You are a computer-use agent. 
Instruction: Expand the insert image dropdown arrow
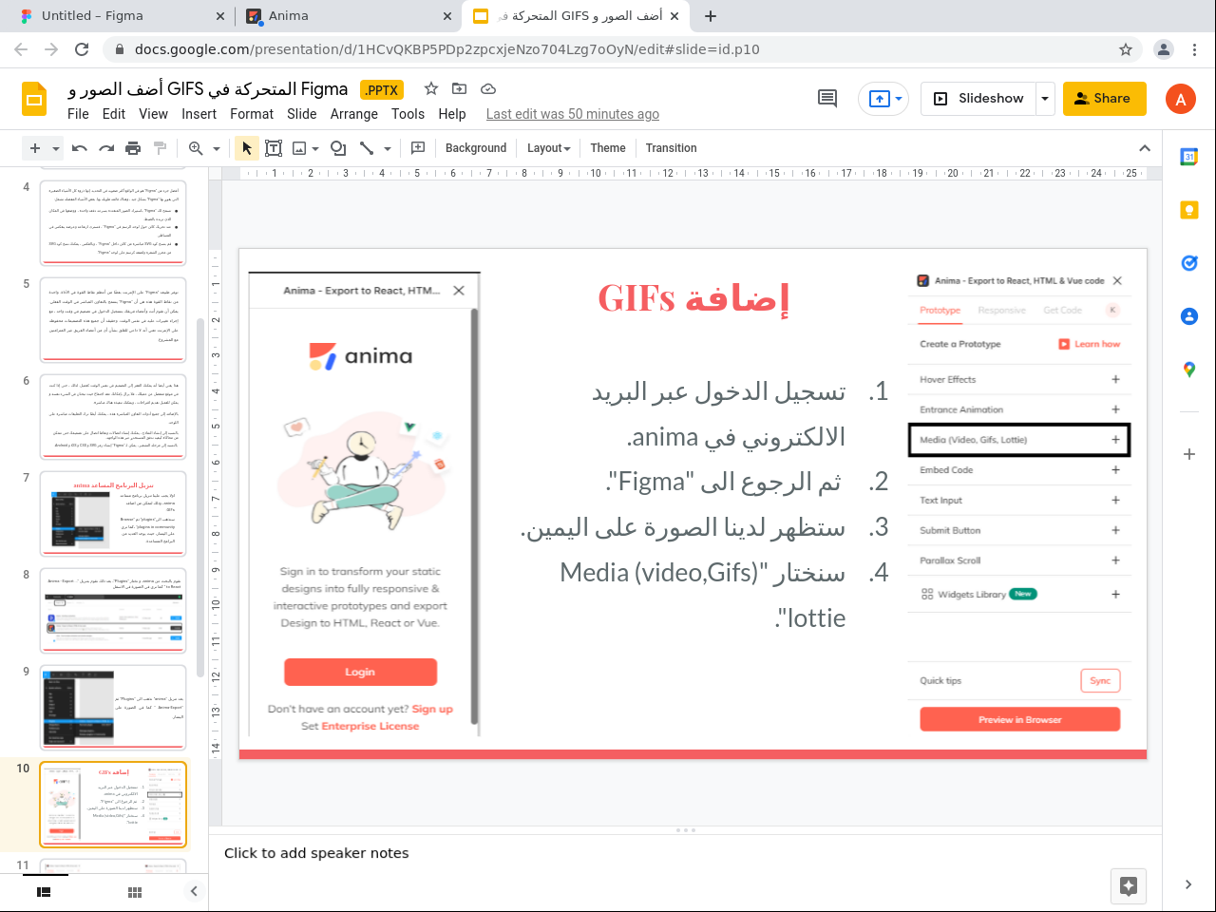click(315, 149)
